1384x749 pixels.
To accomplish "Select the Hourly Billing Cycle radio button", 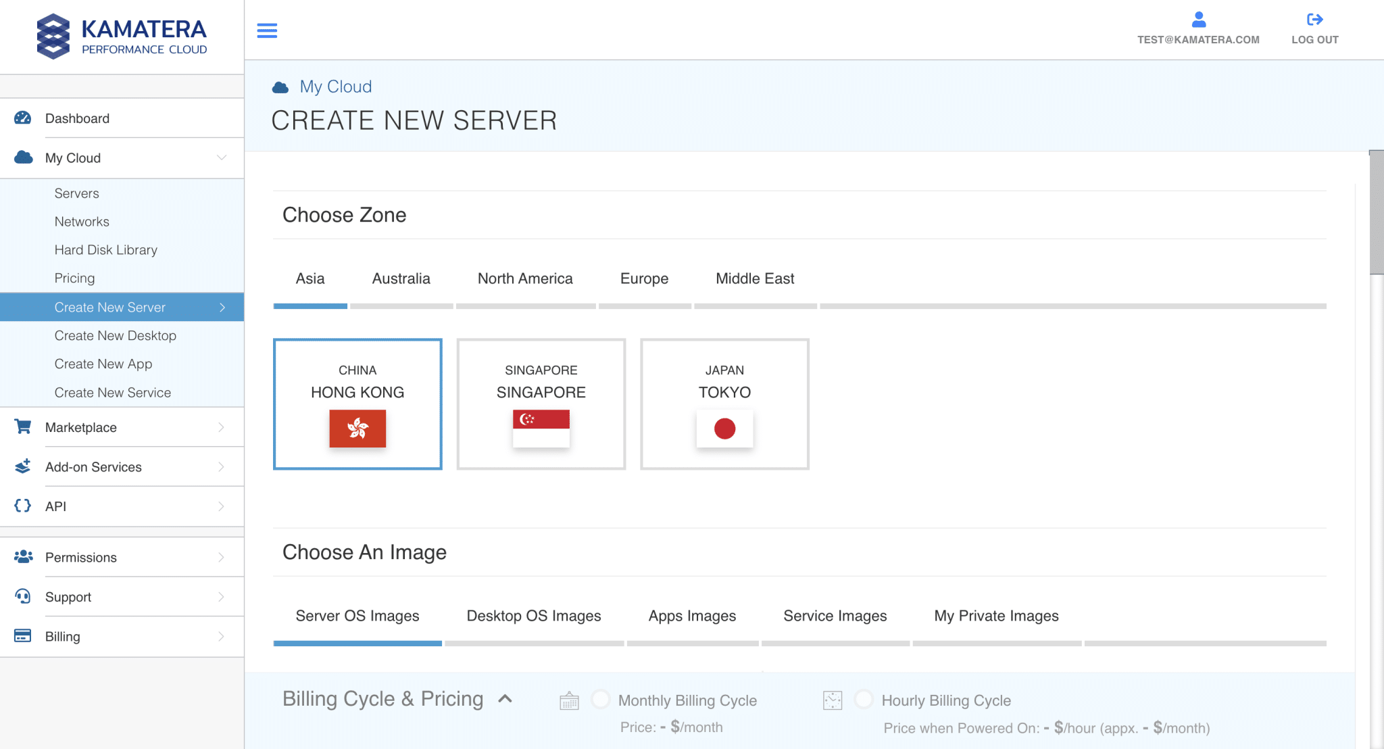I will [864, 699].
